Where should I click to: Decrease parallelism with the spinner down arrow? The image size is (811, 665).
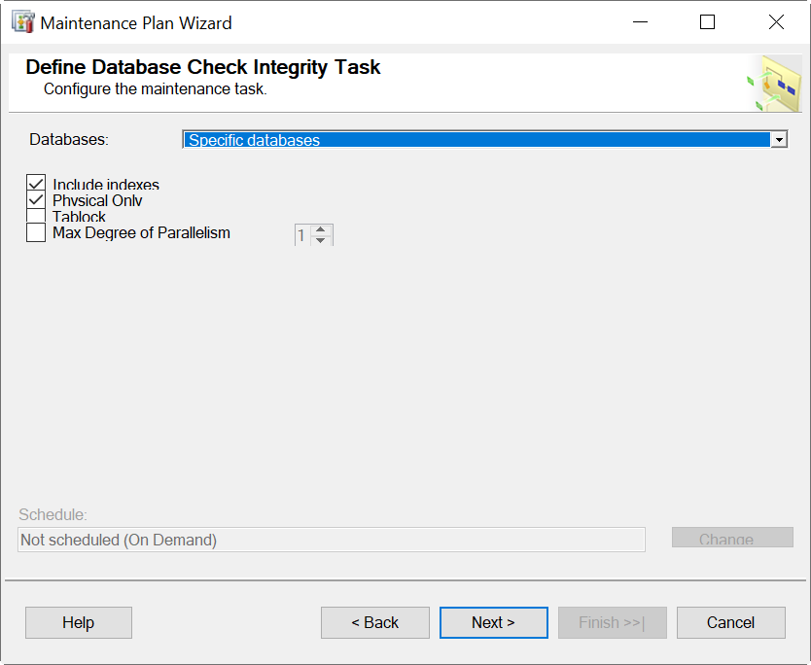click(320, 239)
